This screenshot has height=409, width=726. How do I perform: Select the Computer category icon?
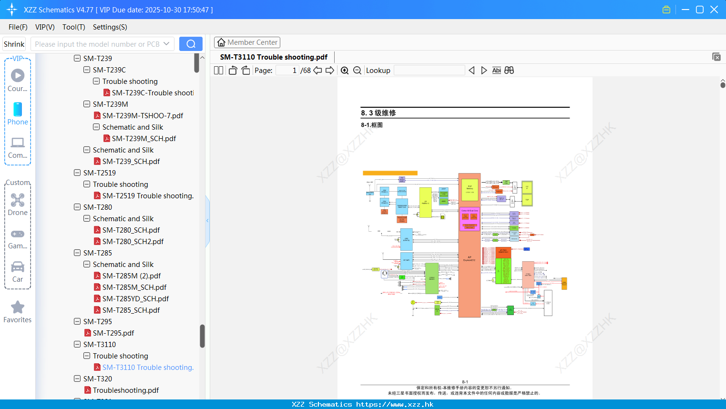click(x=18, y=147)
